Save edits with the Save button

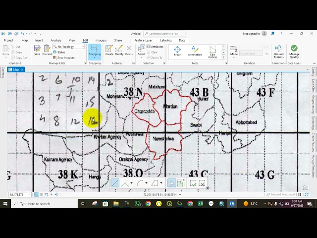pos(37,50)
